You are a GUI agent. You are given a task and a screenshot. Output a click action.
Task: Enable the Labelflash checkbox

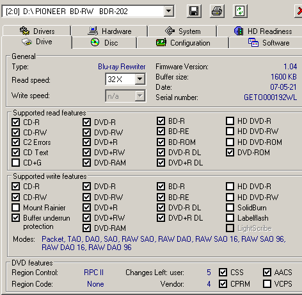pos(230,218)
